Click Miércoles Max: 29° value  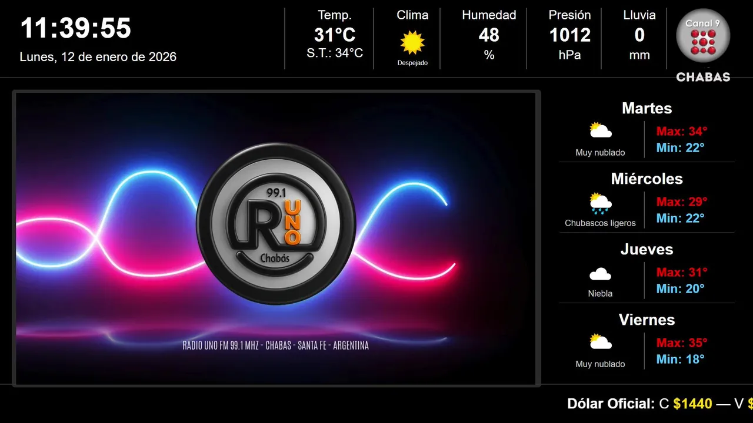[682, 202]
